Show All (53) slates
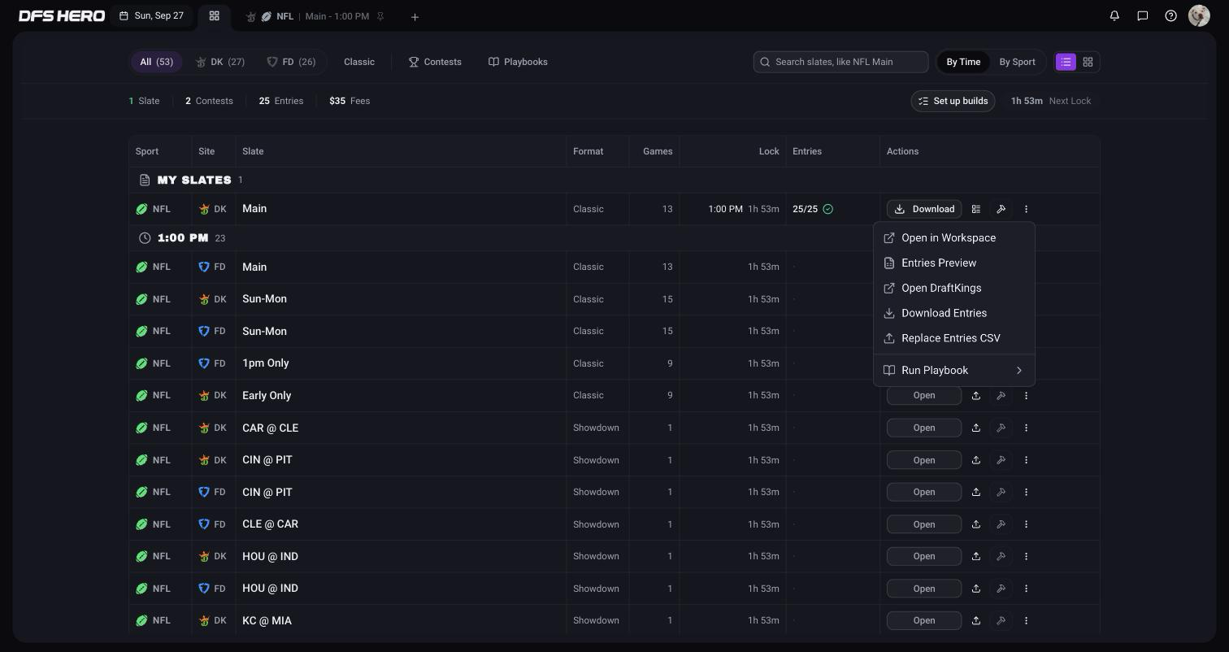 [156, 62]
